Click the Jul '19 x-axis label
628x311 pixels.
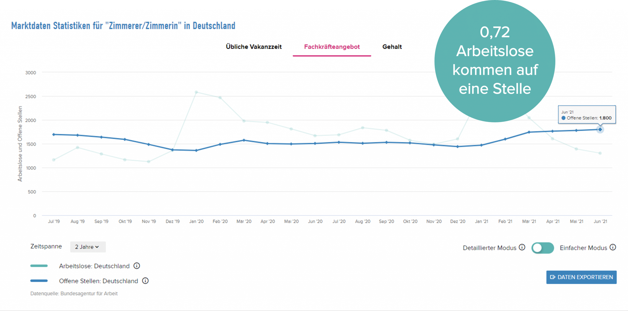[x=54, y=221]
